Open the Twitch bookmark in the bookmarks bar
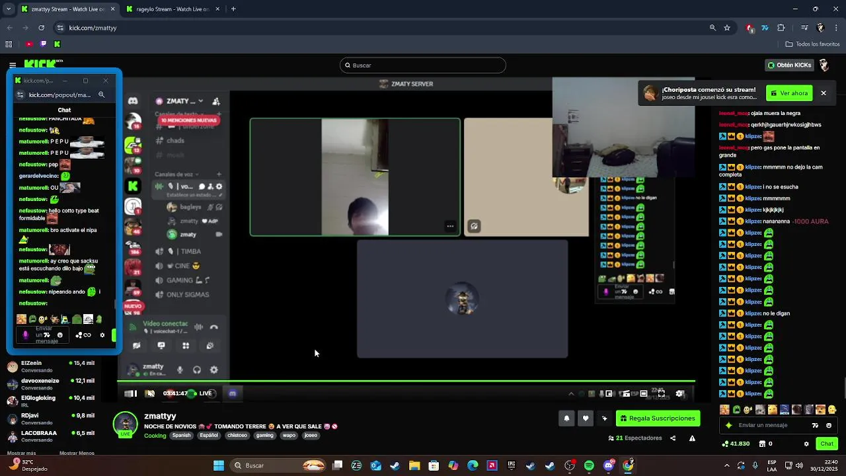This screenshot has width=846, height=476. 43,44
